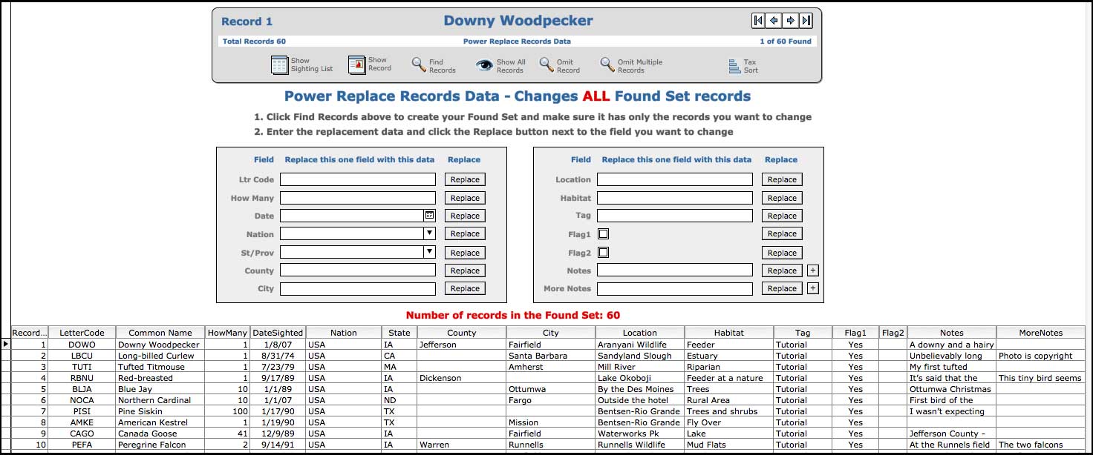Click Omit Record icon
The height and width of the screenshot is (455, 1093).
click(546, 64)
